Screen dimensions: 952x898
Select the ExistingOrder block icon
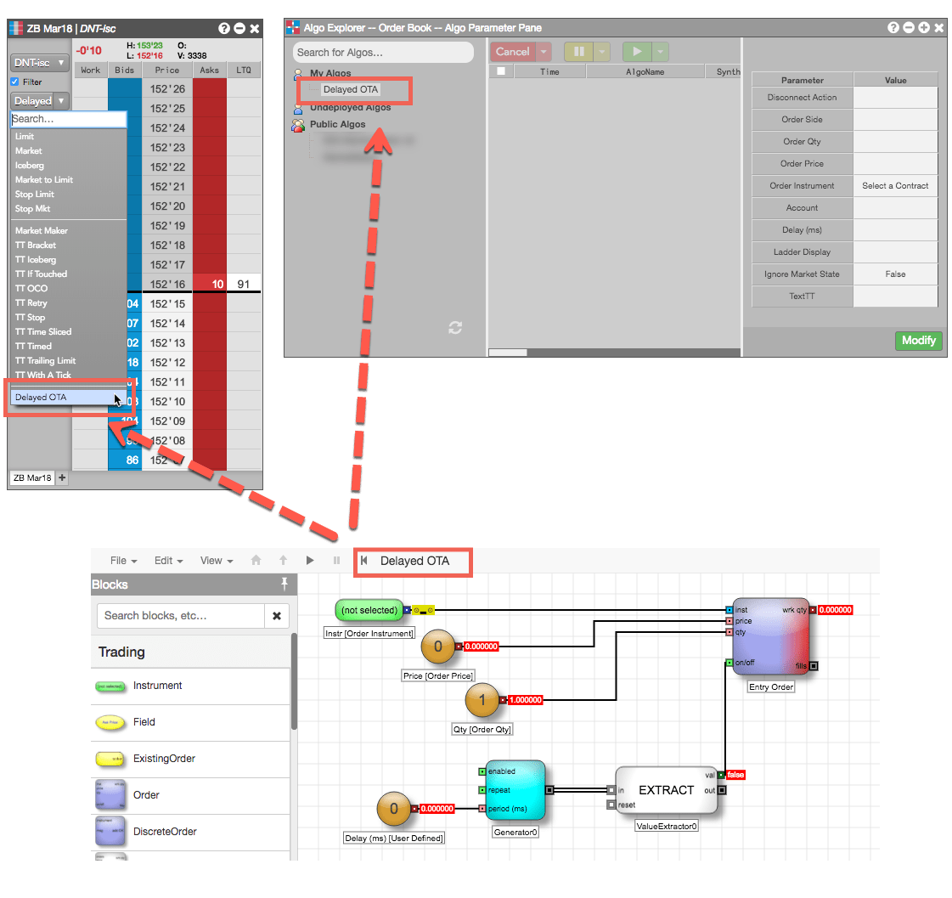click(110, 759)
